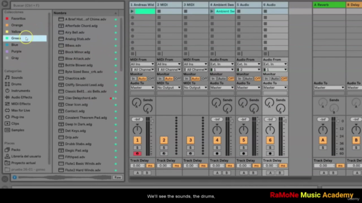Open track 6 Audio To Master dropdown
Screen dimensions: 362x203
pyautogui.click(x=275, y=88)
